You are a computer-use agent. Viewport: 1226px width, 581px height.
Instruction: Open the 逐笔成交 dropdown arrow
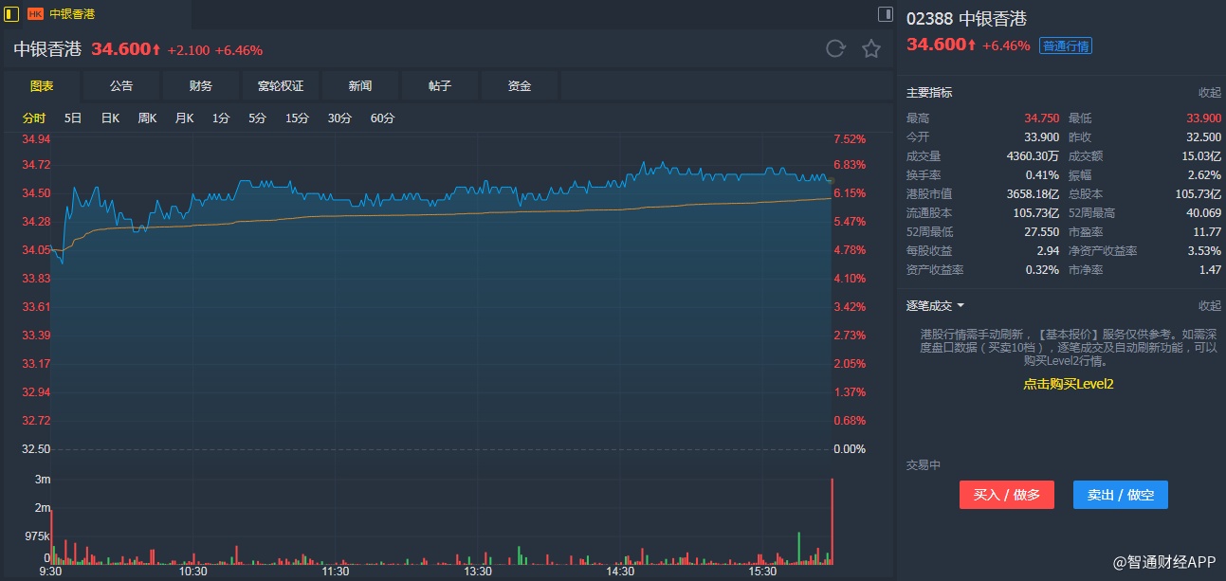[x=961, y=306]
